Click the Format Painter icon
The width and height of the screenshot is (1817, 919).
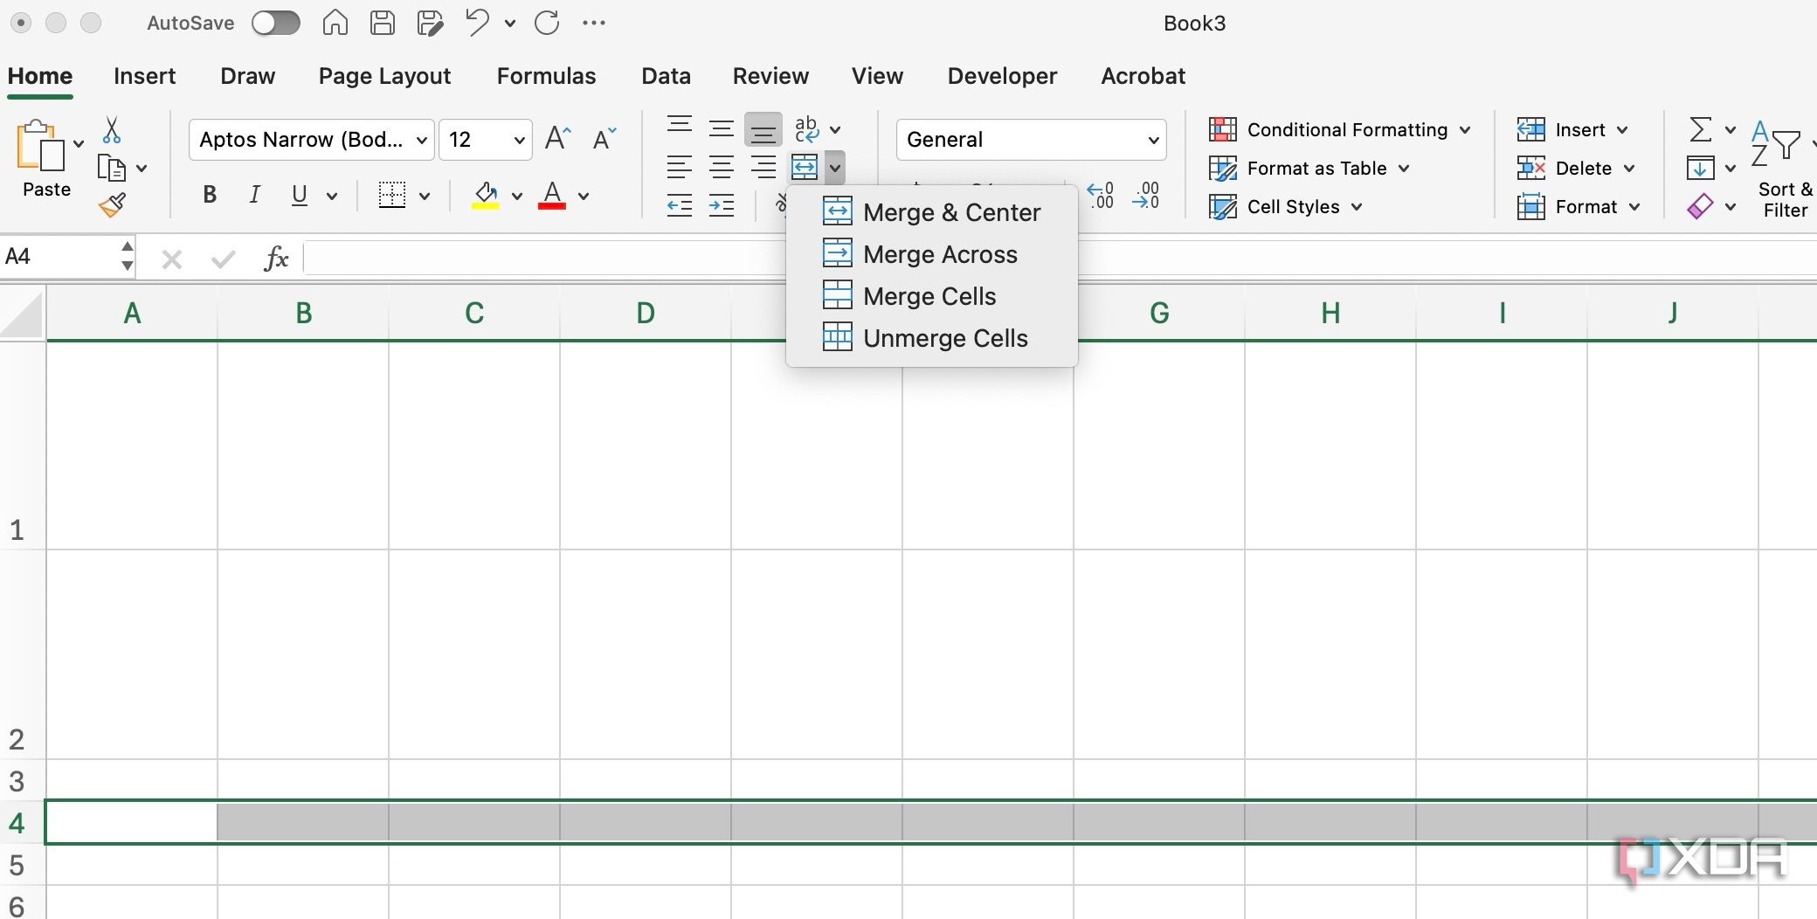pyautogui.click(x=112, y=204)
